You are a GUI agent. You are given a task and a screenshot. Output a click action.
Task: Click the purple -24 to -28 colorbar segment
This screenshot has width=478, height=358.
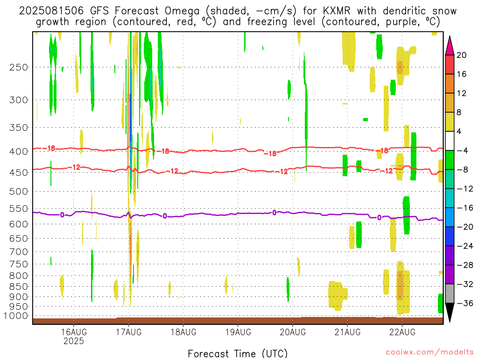(450, 255)
